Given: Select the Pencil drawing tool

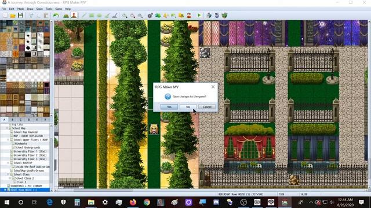Looking at the screenshot, I should pyautogui.click(x=83, y=16).
